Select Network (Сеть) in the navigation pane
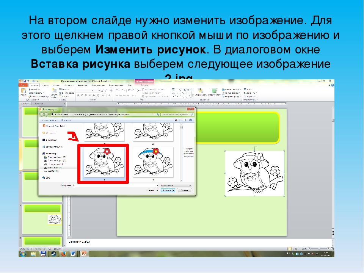The width and height of the screenshot is (364, 273). click(46, 178)
